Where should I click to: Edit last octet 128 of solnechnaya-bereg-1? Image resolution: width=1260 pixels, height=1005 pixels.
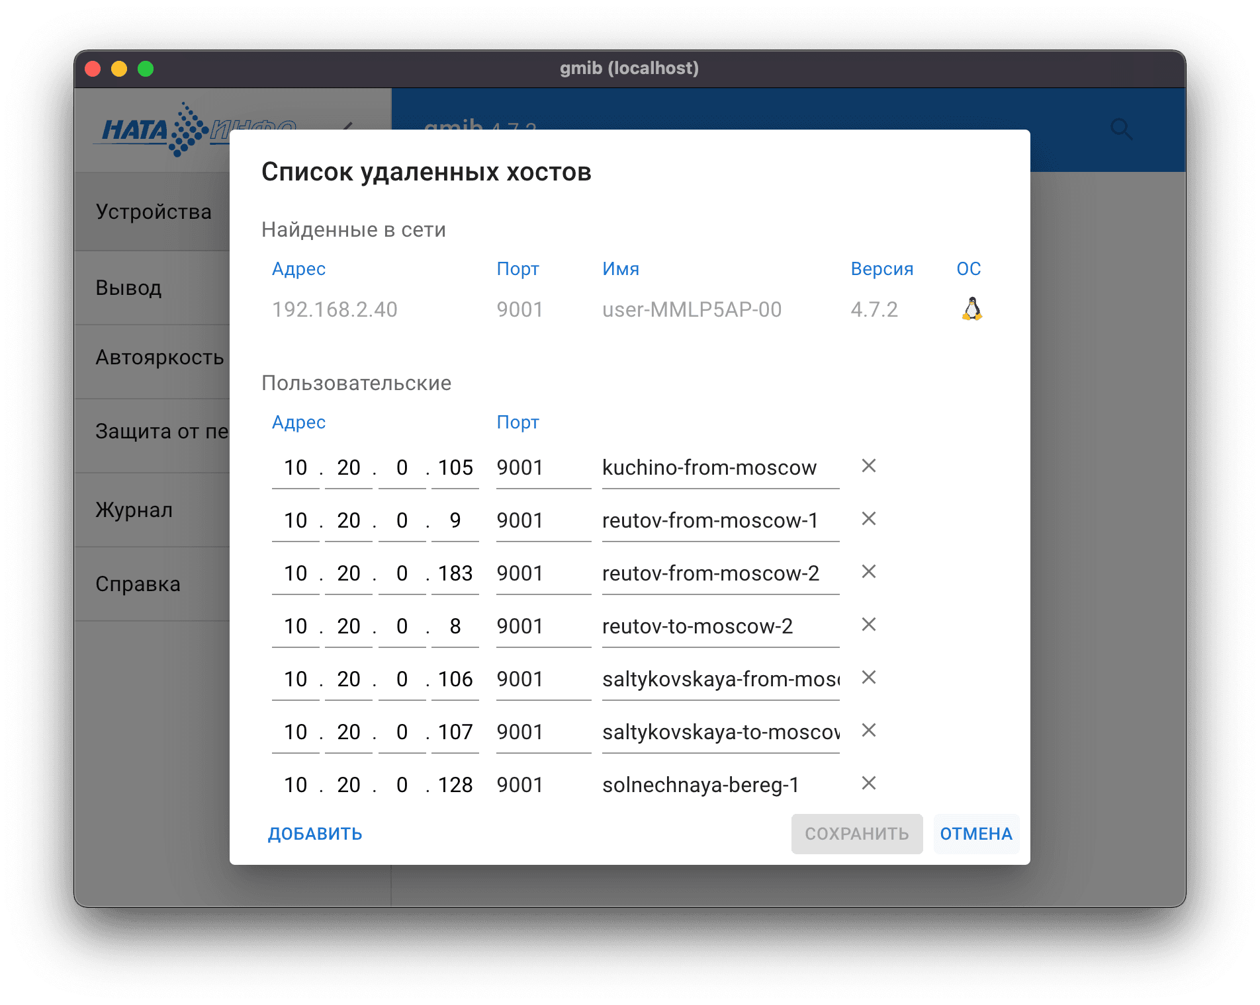455,785
